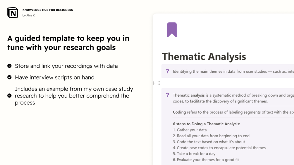Click the step 'Take a break for a day'
This screenshot has width=294, height=165.
(196, 154)
